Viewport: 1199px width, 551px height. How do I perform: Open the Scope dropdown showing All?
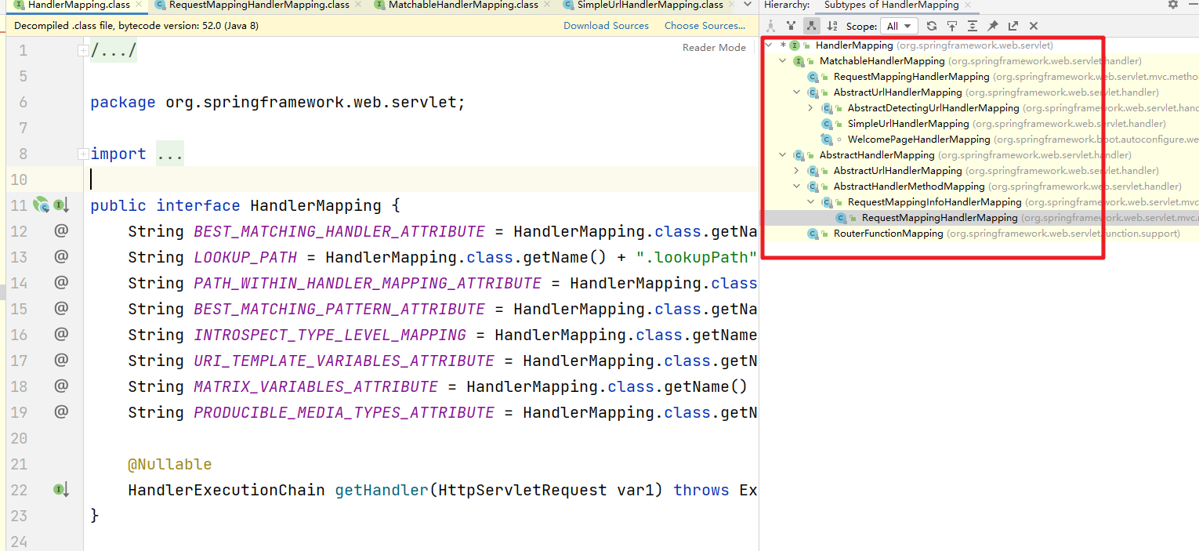coord(900,25)
